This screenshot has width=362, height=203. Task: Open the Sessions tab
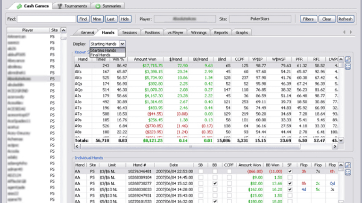130,32
